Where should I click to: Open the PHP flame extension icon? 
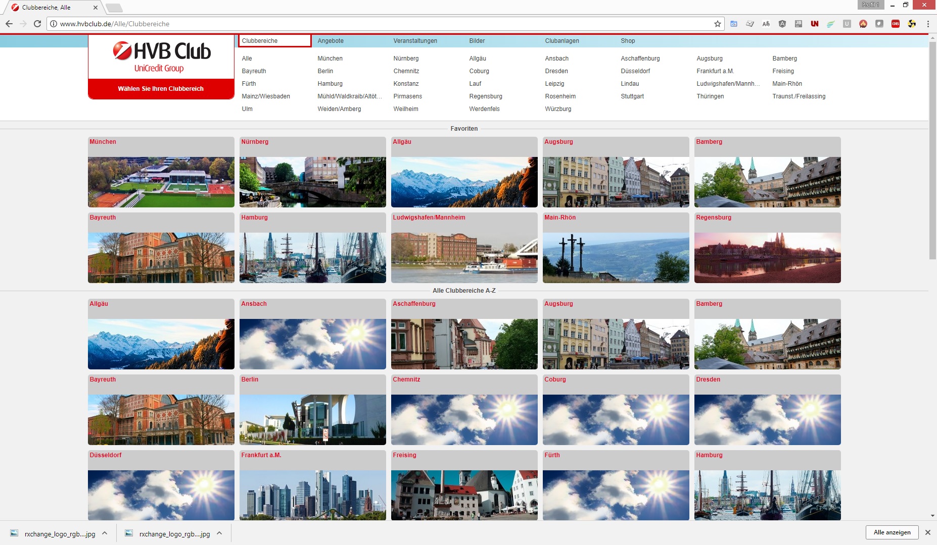[x=863, y=24]
